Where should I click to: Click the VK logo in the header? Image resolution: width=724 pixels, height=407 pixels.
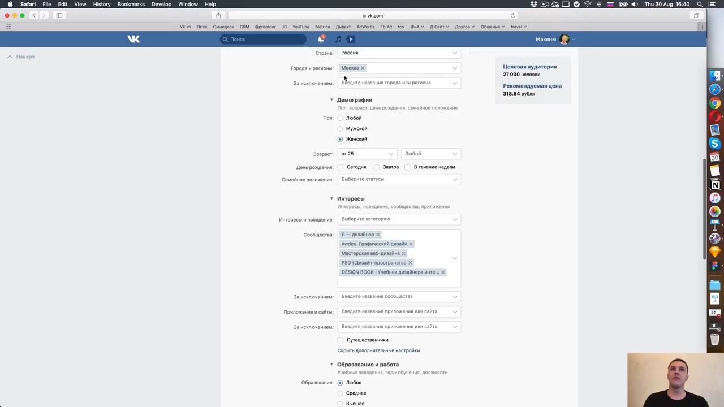(x=133, y=39)
